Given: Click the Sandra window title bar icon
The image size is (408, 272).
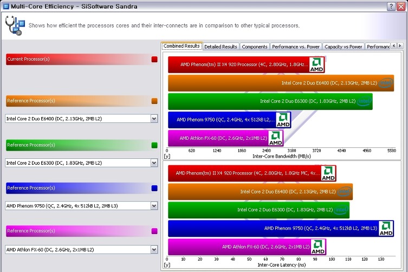Looking at the screenshot, I should tap(6, 7).
